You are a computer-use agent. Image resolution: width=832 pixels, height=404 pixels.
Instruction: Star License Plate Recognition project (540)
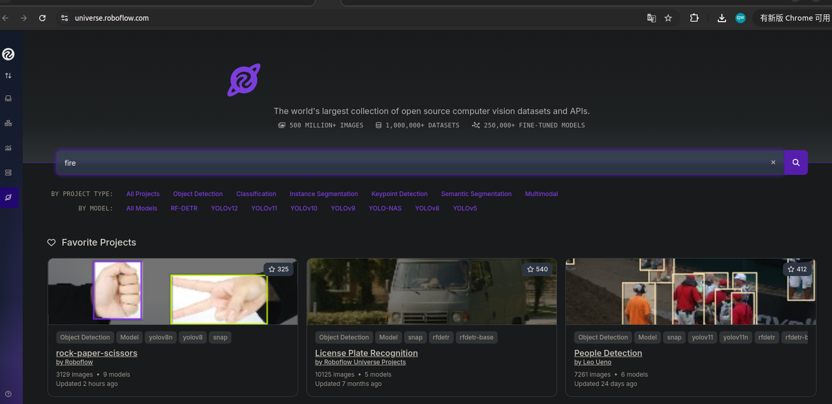click(537, 269)
